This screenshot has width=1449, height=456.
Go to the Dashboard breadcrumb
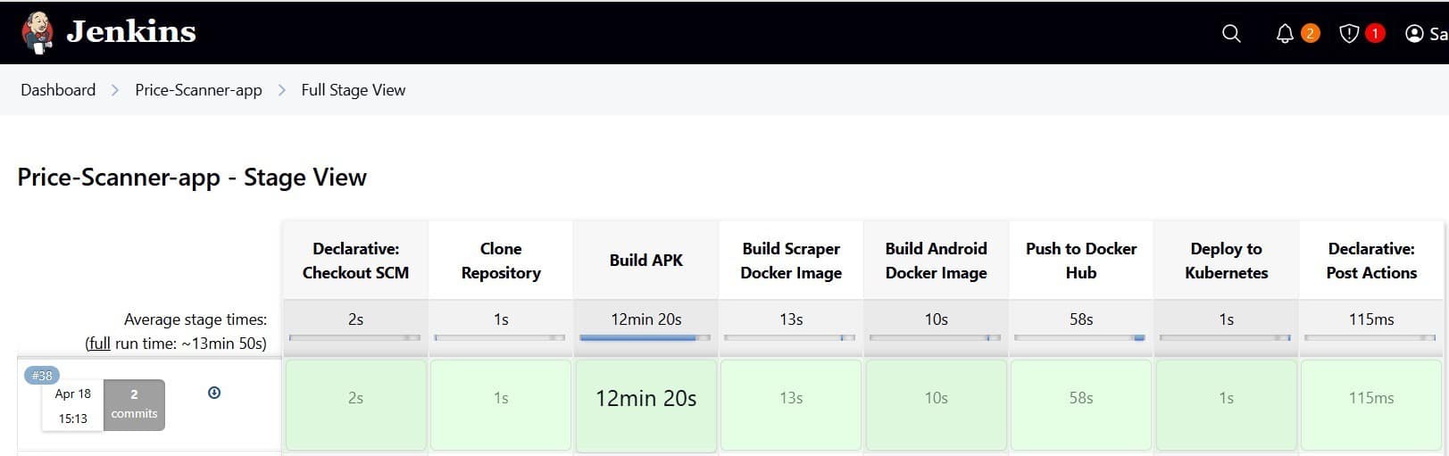point(58,90)
